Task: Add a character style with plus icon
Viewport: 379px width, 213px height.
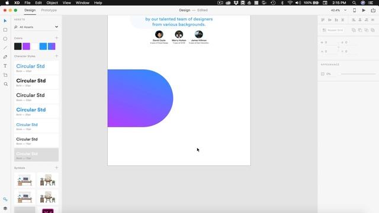Action: click(x=57, y=56)
